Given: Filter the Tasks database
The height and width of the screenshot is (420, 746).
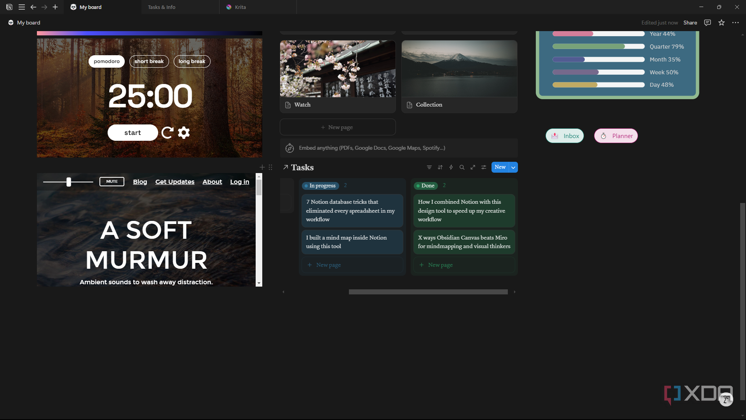Looking at the screenshot, I should [429, 167].
